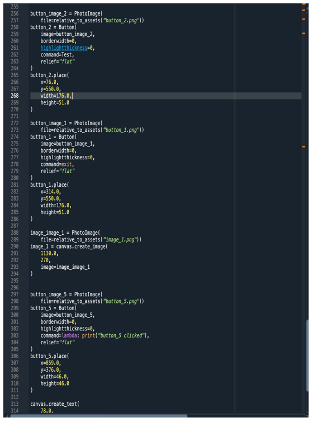Screen dimensions: 322x427
Task: Click line number 268 in the gutter
Action: coord(15,96)
